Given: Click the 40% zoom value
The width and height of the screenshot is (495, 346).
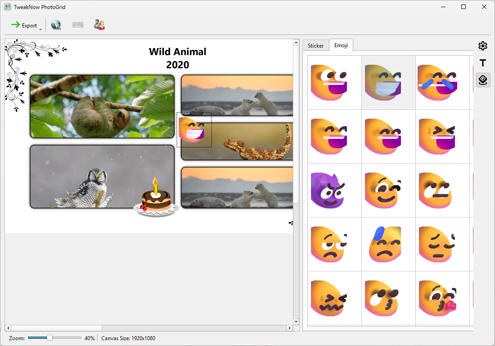Looking at the screenshot, I should click(x=90, y=338).
